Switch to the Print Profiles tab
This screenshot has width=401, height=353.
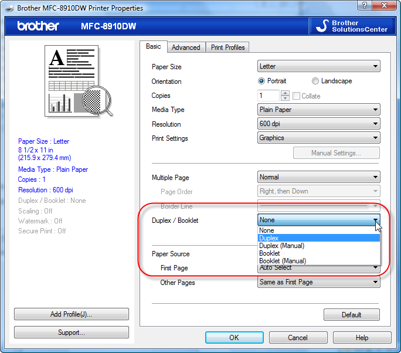[227, 47]
